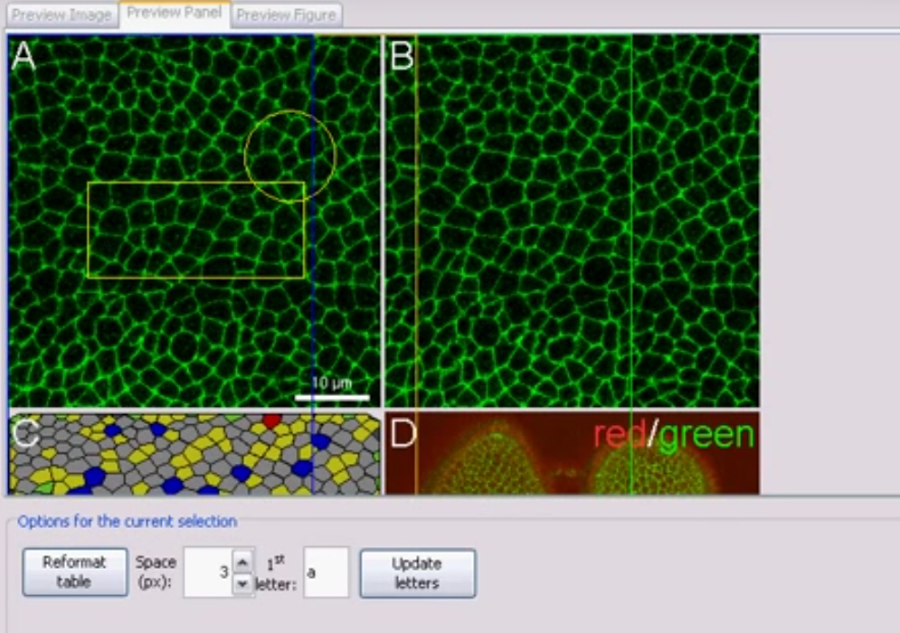Select the letter A label in first panel

click(24, 56)
